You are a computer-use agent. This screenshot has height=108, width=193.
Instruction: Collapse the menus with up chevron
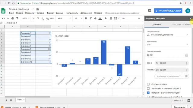pyautogui.click(x=139, y=18)
